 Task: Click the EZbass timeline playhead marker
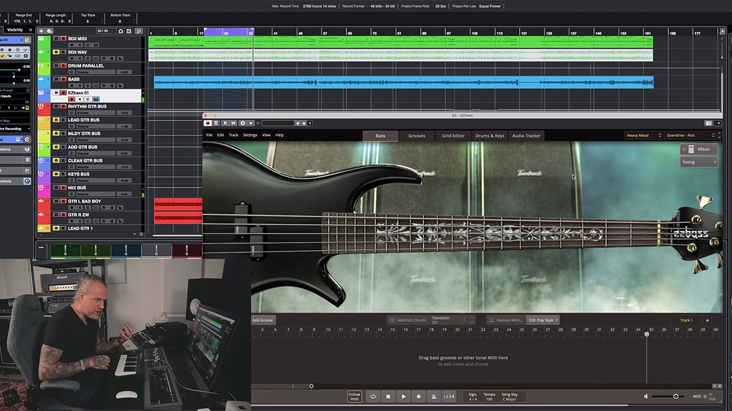click(x=647, y=334)
